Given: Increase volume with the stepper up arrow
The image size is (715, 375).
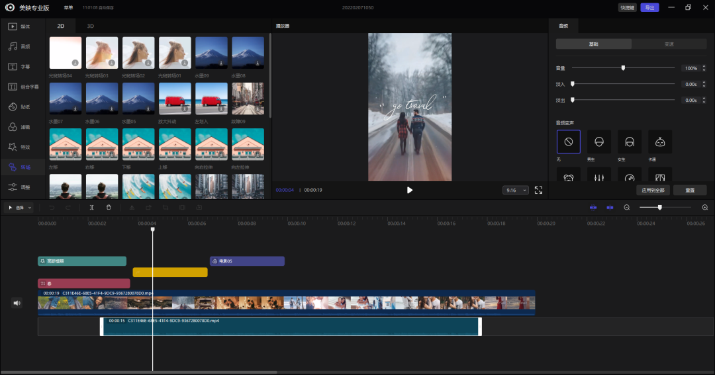Looking at the screenshot, I should [704, 66].
